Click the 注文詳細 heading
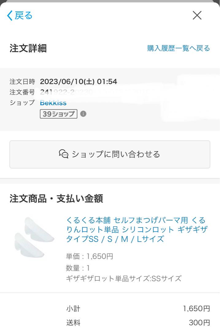This screenshot has height=332, width=220. coord(28,48)
